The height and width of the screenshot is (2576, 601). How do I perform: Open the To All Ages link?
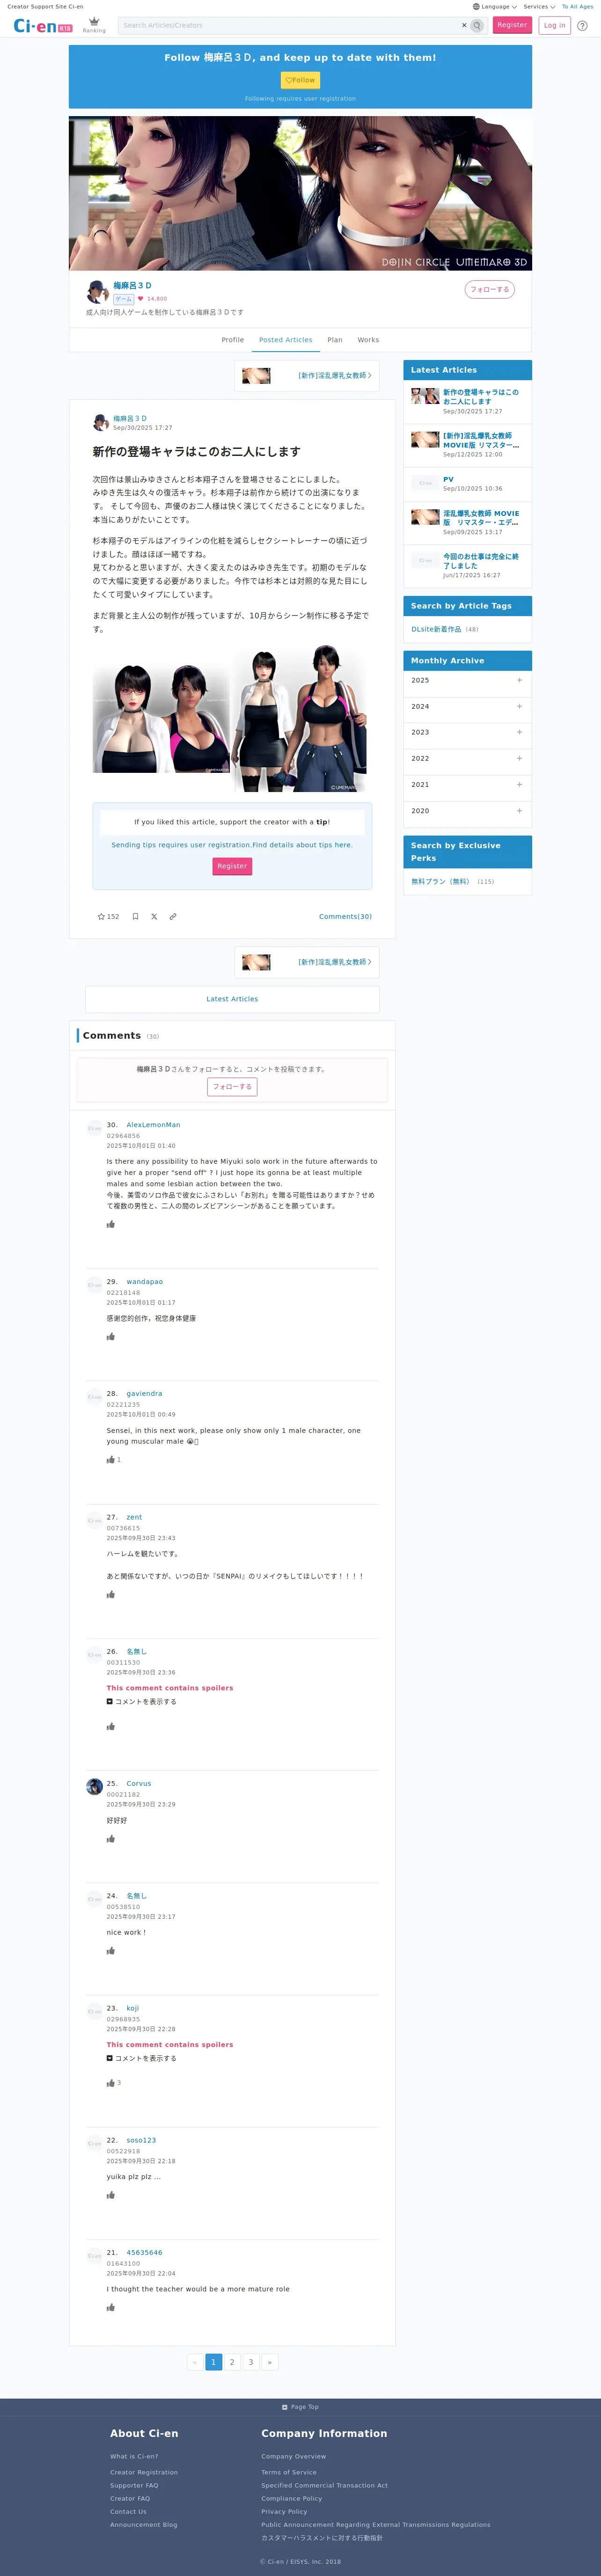[577, 6]
